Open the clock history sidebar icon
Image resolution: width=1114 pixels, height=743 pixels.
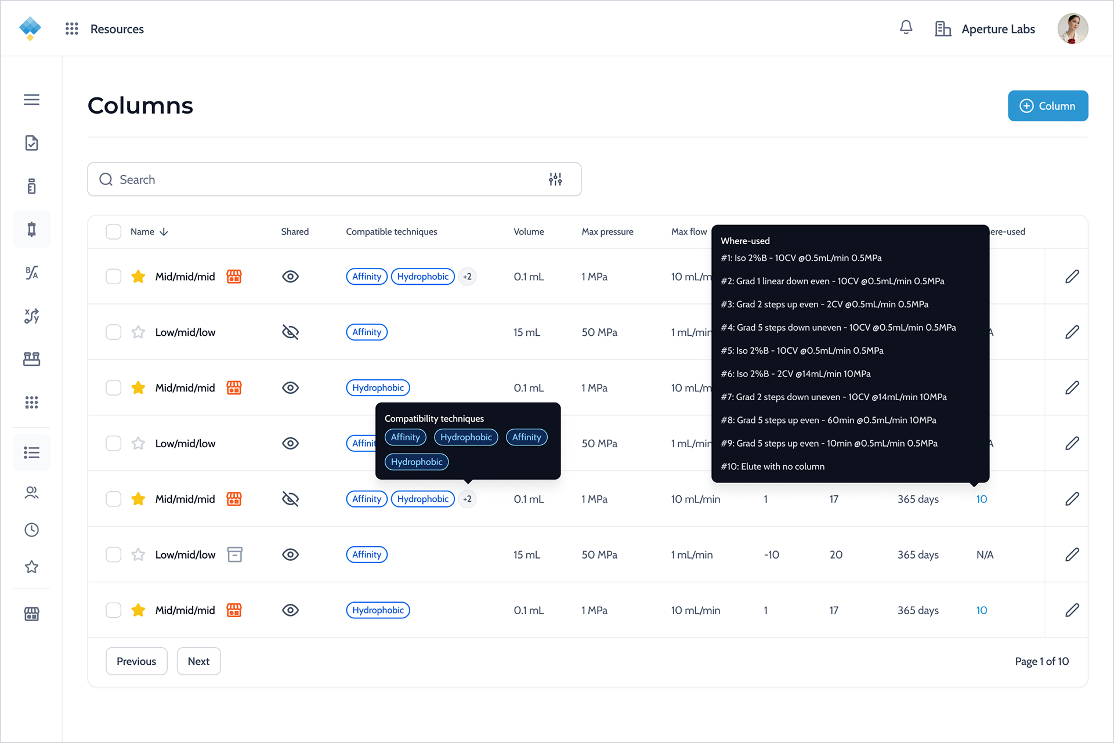pyautogui.click(x=31, y=530)
